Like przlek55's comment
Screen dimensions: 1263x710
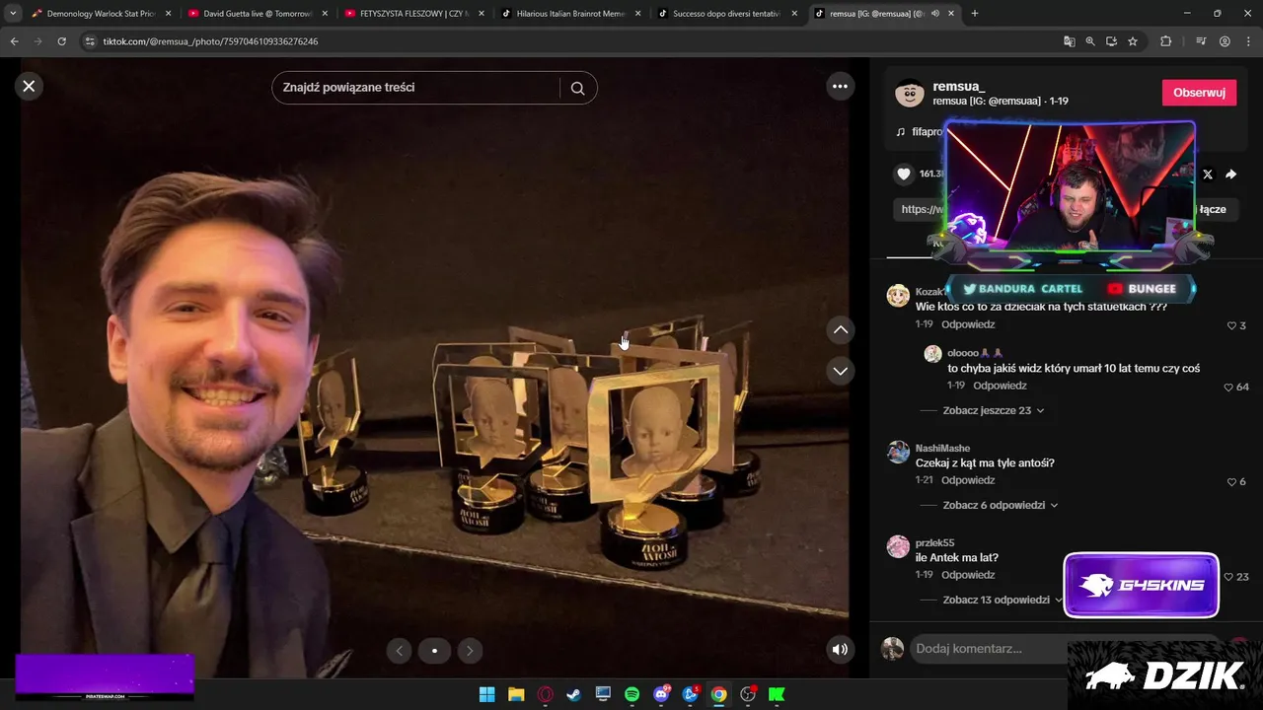pos(1228,576)
